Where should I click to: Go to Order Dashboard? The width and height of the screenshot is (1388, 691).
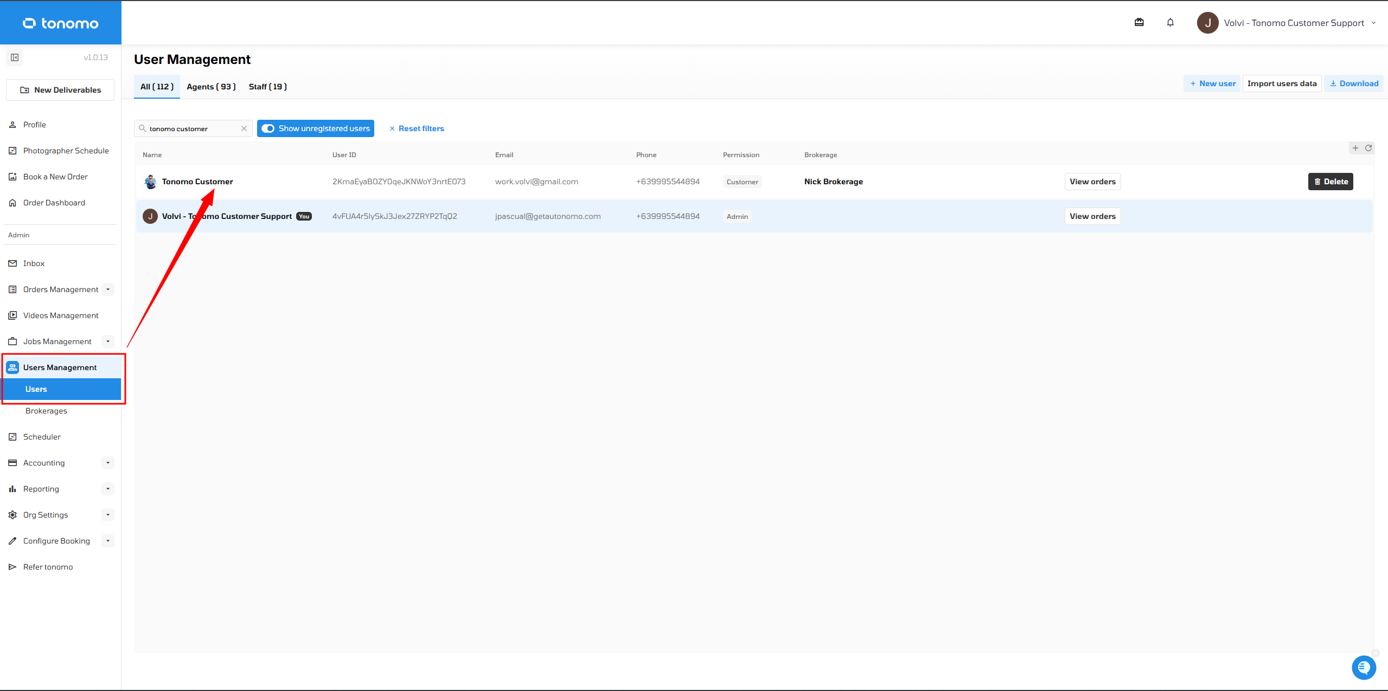click(x=54, y=203)
